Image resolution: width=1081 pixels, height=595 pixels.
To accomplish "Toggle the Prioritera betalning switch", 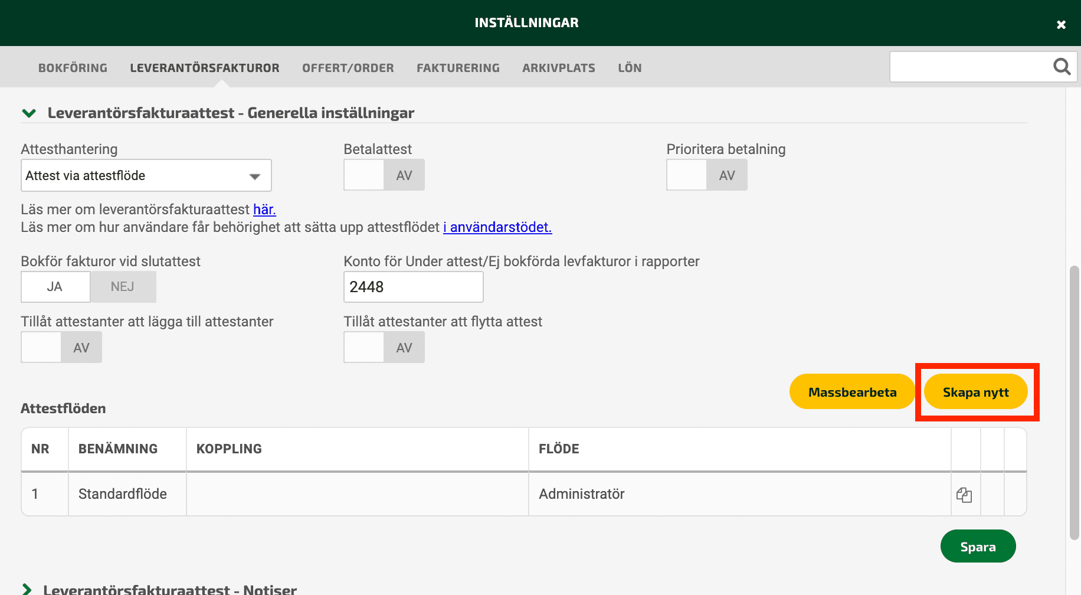I will coord(707,175).
